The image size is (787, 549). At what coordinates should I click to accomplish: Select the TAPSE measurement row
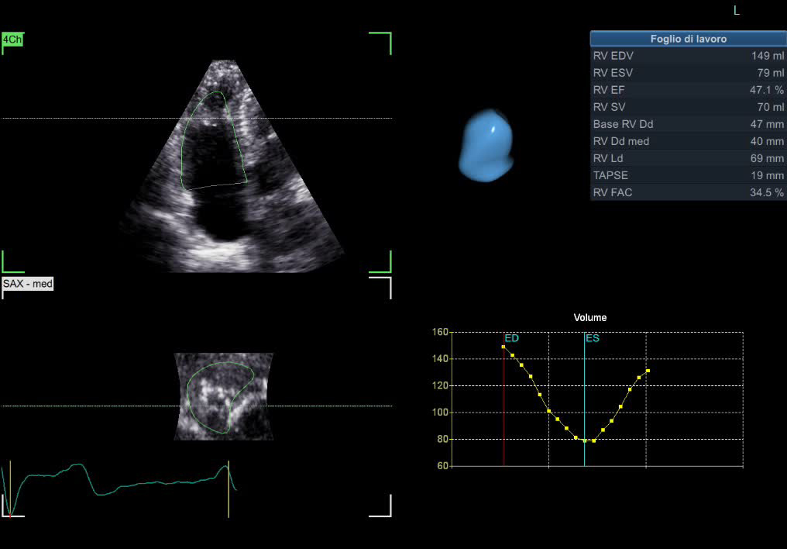point(688,175)
